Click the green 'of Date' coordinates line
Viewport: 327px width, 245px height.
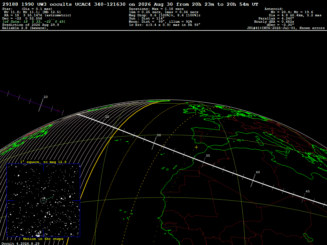[x=34, y=22]
